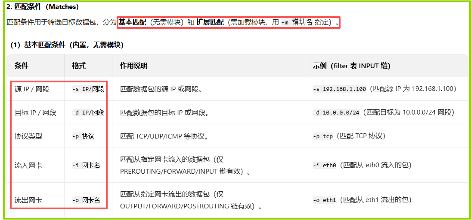This screenshot has width=471, height=220.
Task: Click the '-i 网卡名' format code
Action: [86, 165]
